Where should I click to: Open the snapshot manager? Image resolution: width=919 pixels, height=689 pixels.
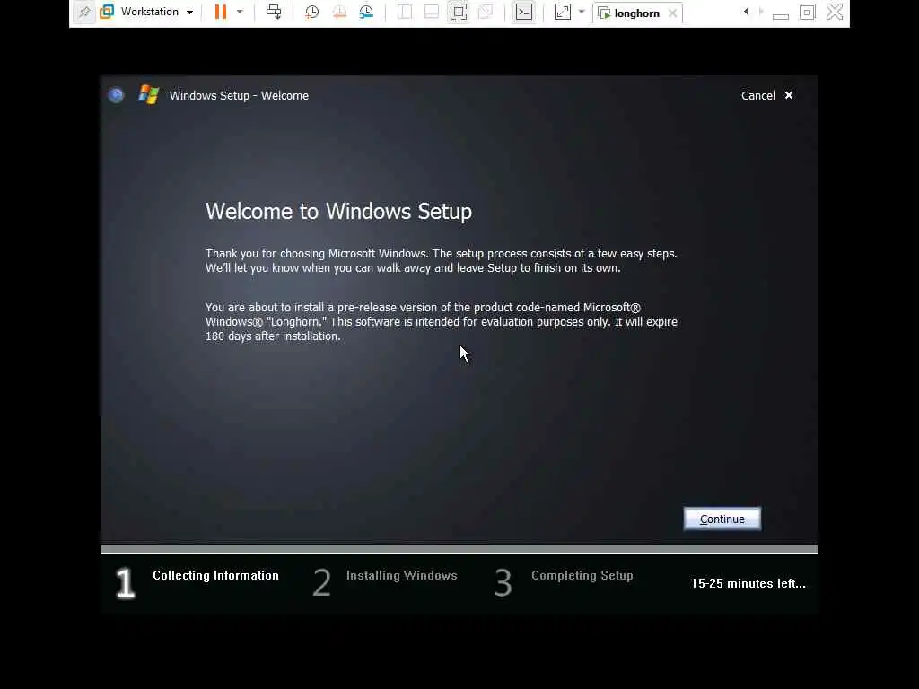click(x=366, y=12)
